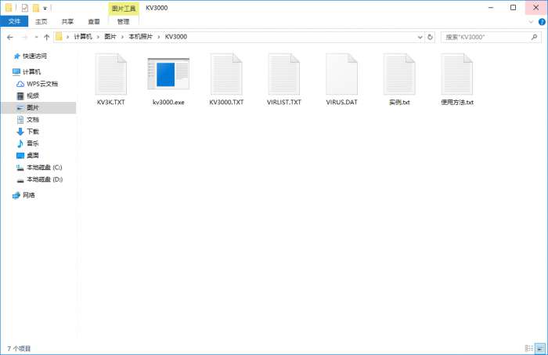
Task: Expand the ribbon with the chevron
Action: click(x=531, y=22)
